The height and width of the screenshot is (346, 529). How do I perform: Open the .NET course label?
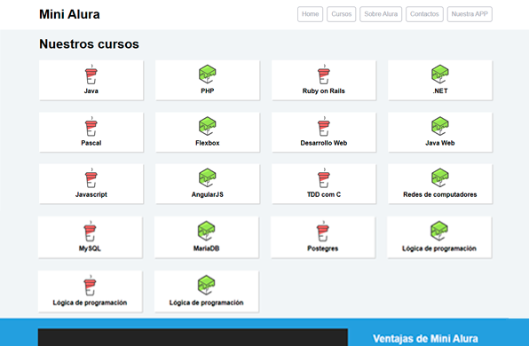tap(440, 91)
